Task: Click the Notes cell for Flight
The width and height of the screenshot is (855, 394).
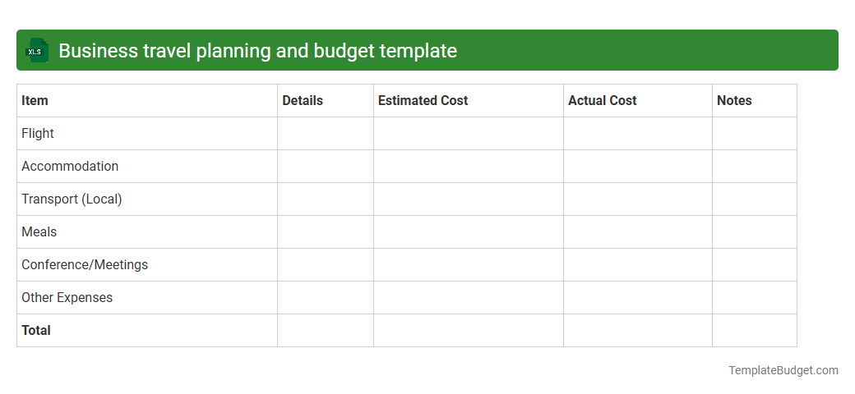Action: coord(755,133)
